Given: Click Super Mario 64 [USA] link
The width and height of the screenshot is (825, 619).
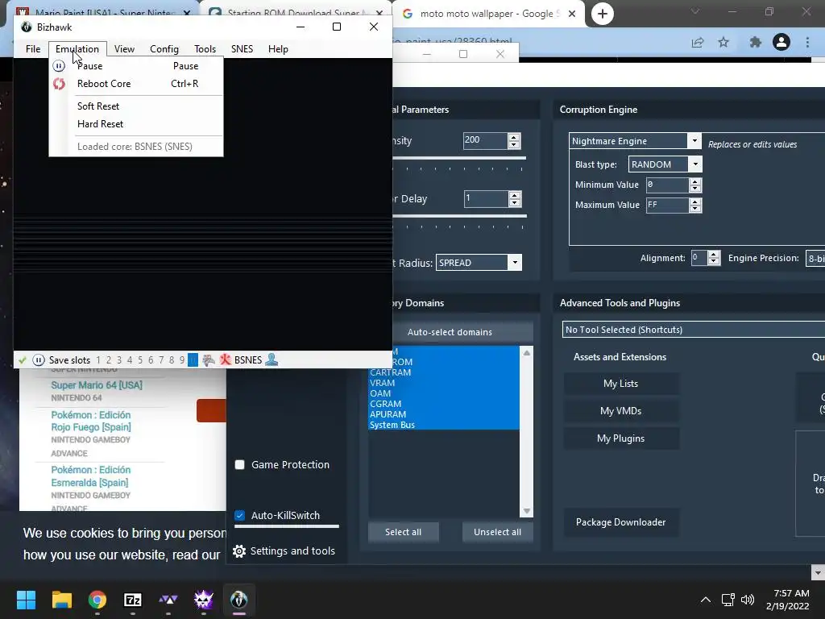Looking at the screenshot, I should point(97,385).
